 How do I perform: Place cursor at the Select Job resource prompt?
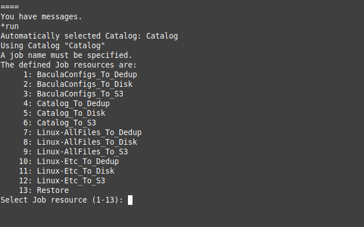(x=130, y=200)
